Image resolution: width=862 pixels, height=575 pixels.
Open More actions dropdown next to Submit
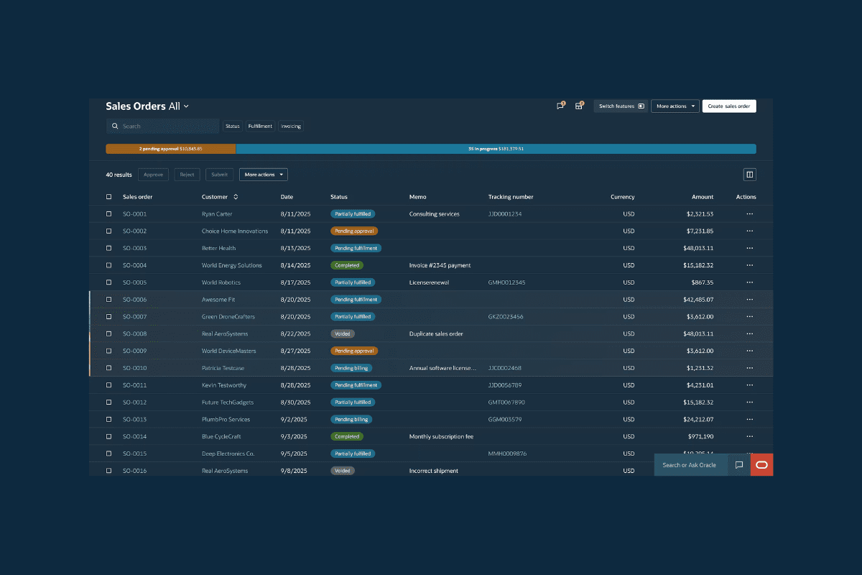pyautogui.click(x=263, y=175)
